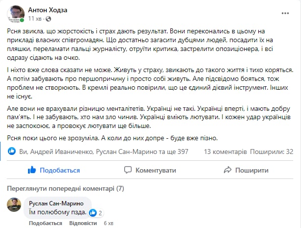Toggle Подобається under Руслан's comment
The width and height of the screenshot is (301, 228).
pyautogui.click(x=45, y=223)
